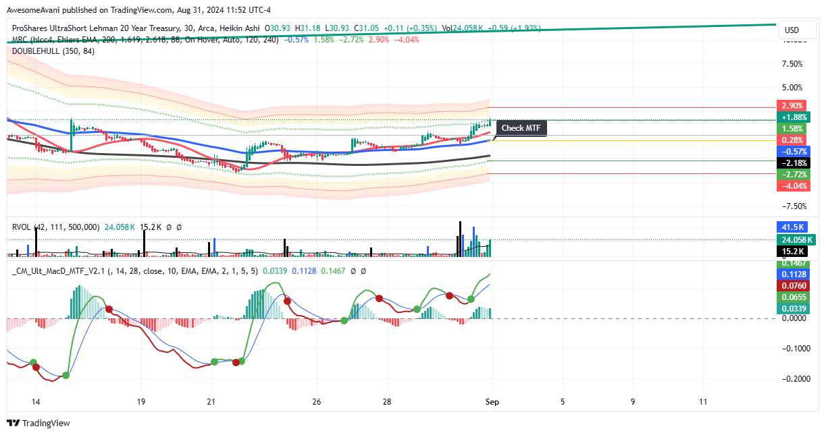826x435 pixels.
Task: Click the date 21 on time axis
Action: [211, 401]
